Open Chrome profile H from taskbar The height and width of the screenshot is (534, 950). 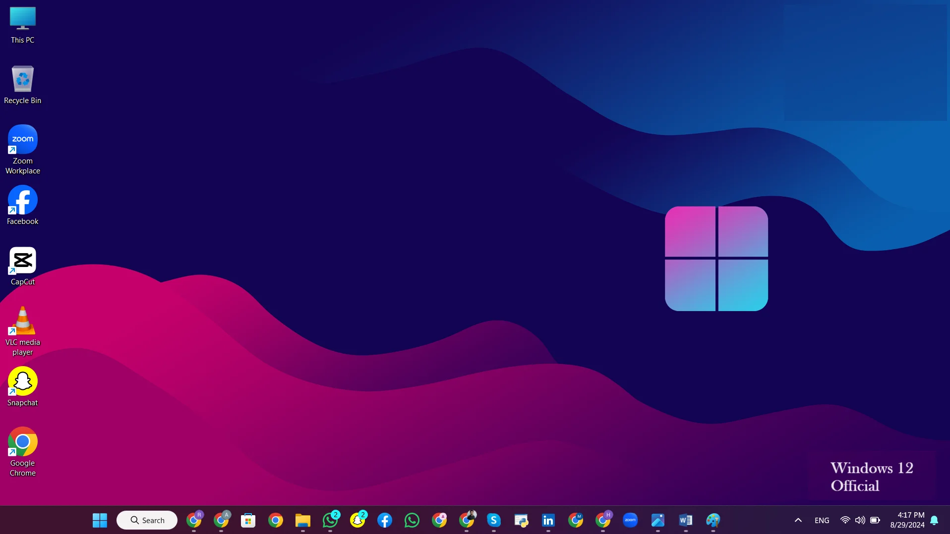click(x=603, y=520)
